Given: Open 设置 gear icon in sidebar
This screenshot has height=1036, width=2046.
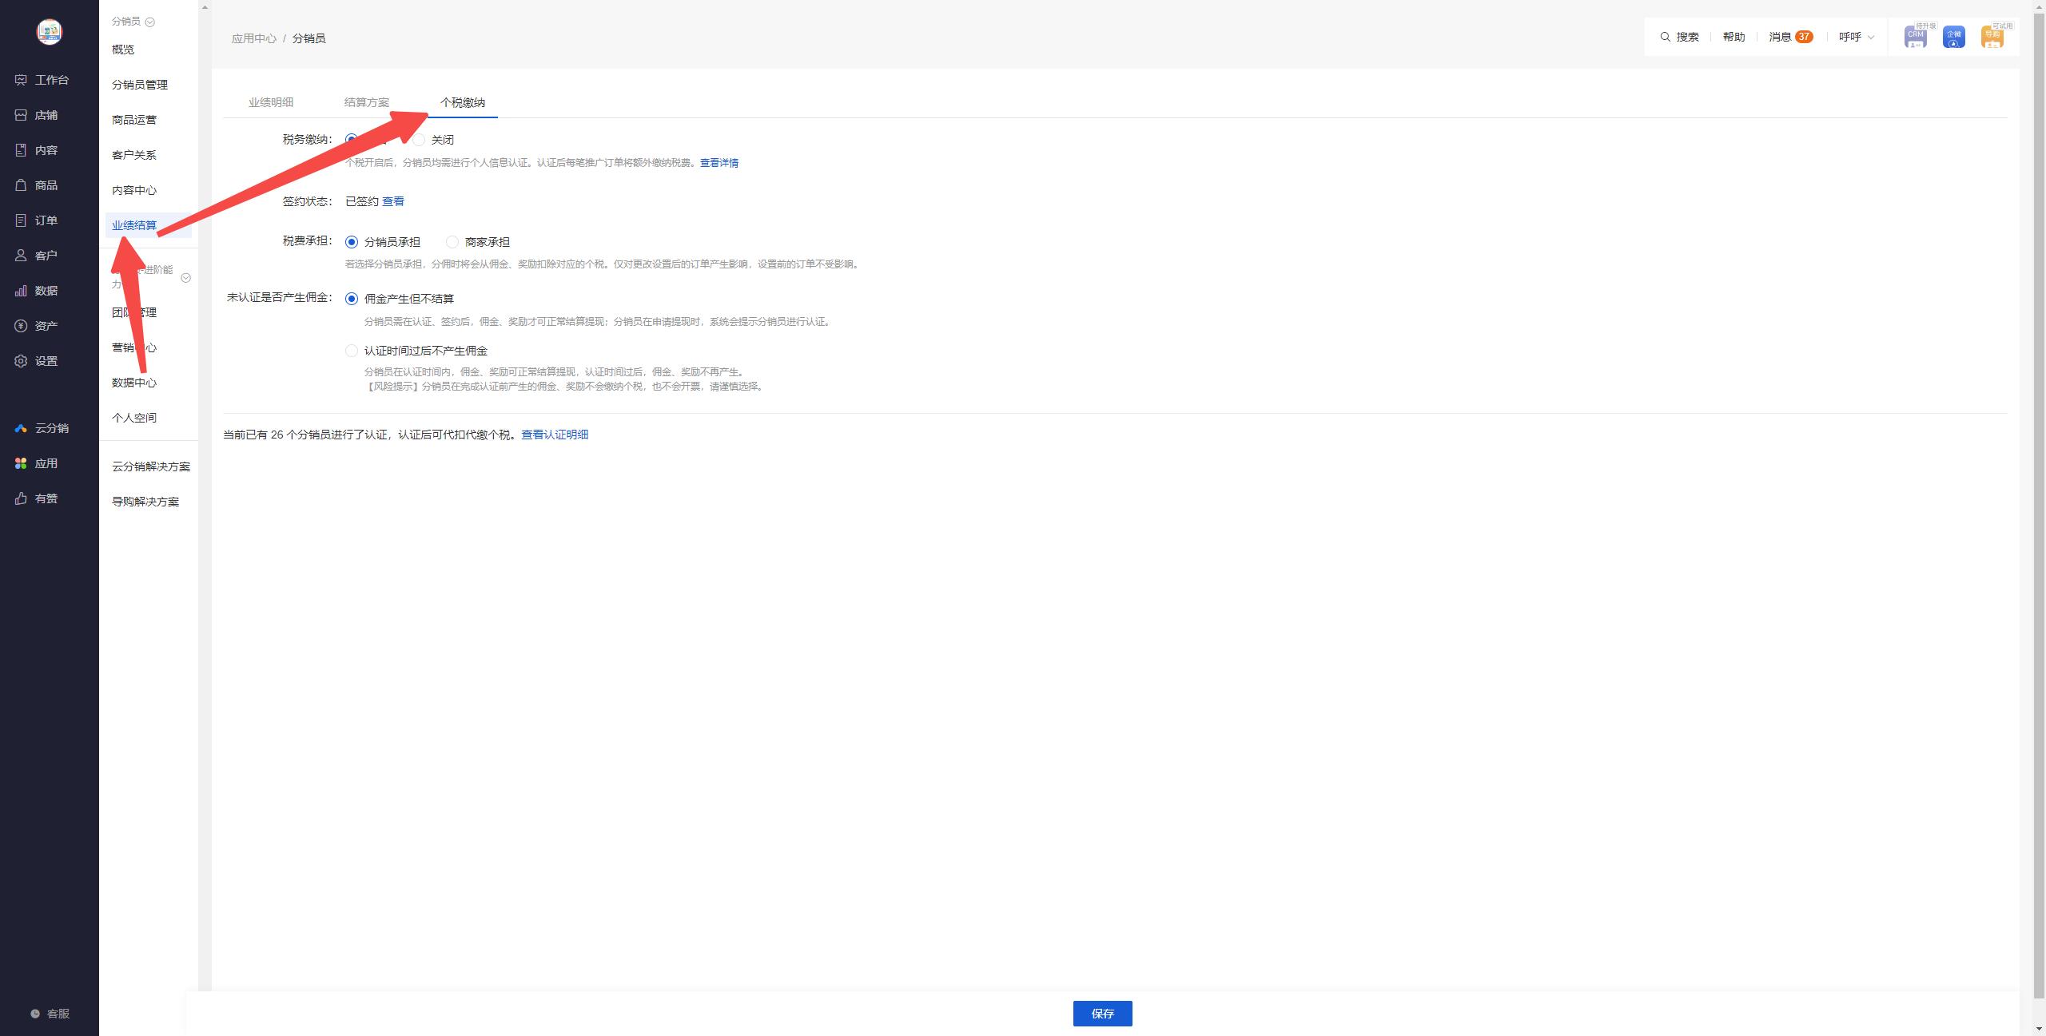Looking at the screenshot, I should (x=21, y=361).
